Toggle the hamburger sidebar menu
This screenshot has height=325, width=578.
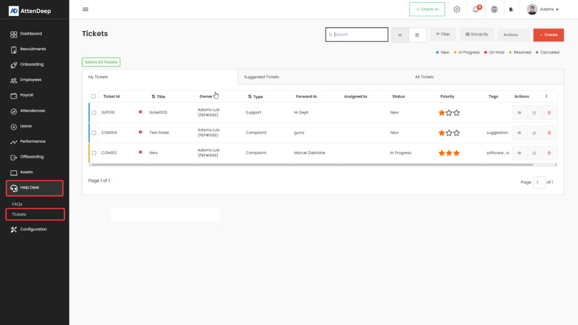85,9
